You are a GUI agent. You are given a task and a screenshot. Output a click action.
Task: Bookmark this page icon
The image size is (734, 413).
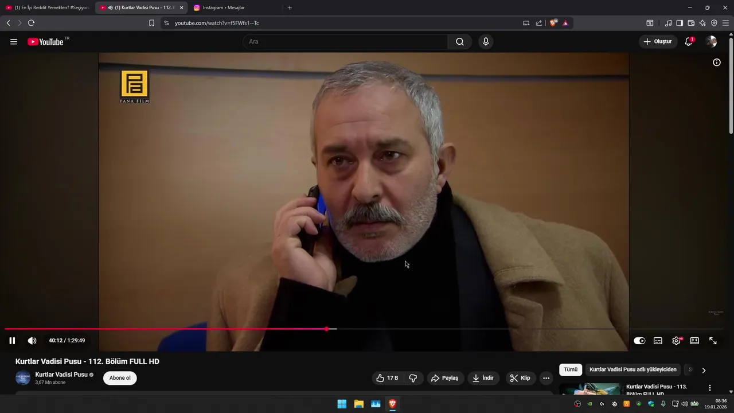151,23
